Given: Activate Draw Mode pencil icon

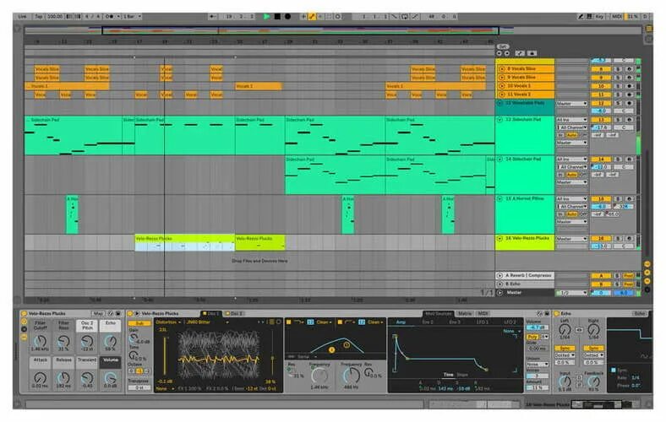Looking at the screenshot, I should (581, 17).
